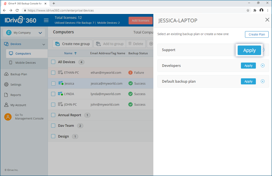Screen dimensions: 272x176
Task: Open the Computers sidebar item
Action: (27, 54)
